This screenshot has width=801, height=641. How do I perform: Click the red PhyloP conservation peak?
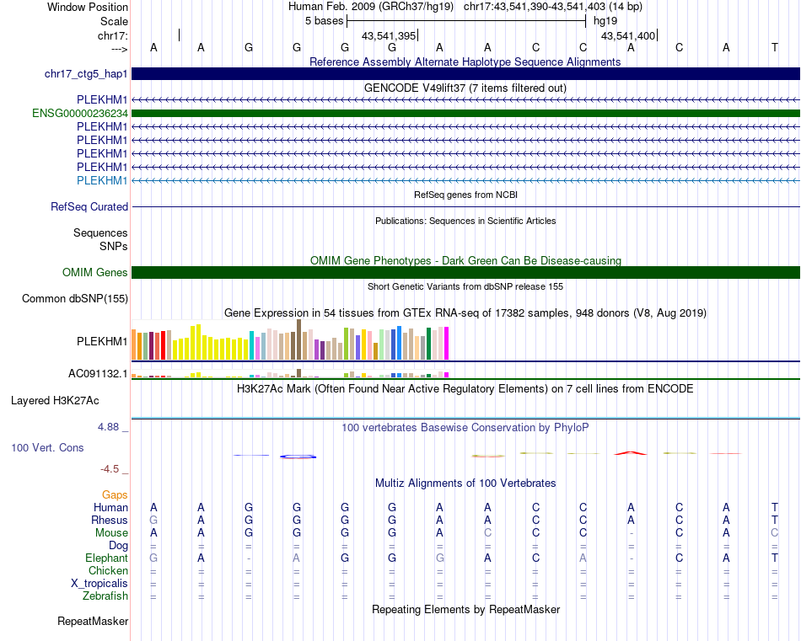click(x=631, y=452)
